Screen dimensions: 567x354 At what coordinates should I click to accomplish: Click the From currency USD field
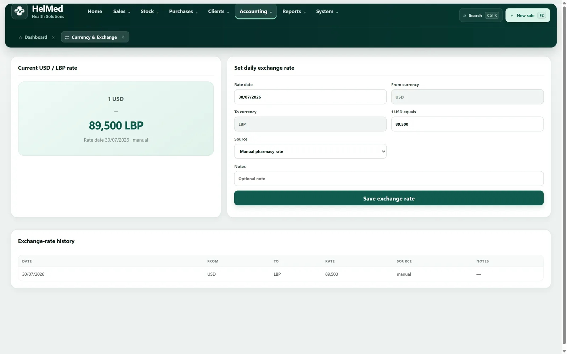(467, 97)
